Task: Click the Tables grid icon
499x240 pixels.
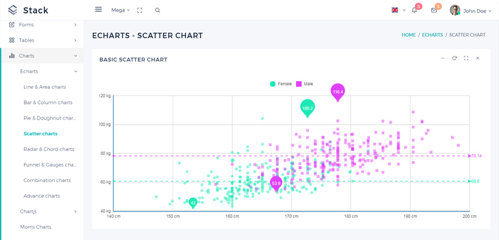Action: [12, 40]
